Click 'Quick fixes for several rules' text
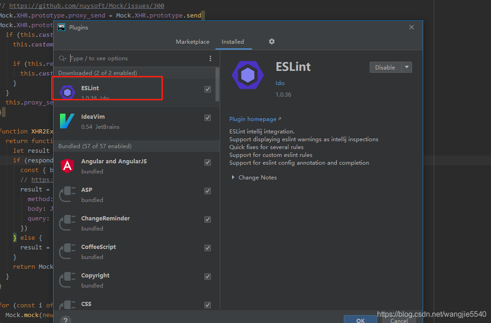Image resolution: width=491 pixels, height=323 pixels. point(266,147)
